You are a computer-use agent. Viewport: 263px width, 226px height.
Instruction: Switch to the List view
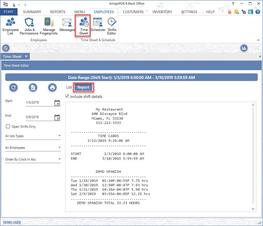[x=69, y=87]
